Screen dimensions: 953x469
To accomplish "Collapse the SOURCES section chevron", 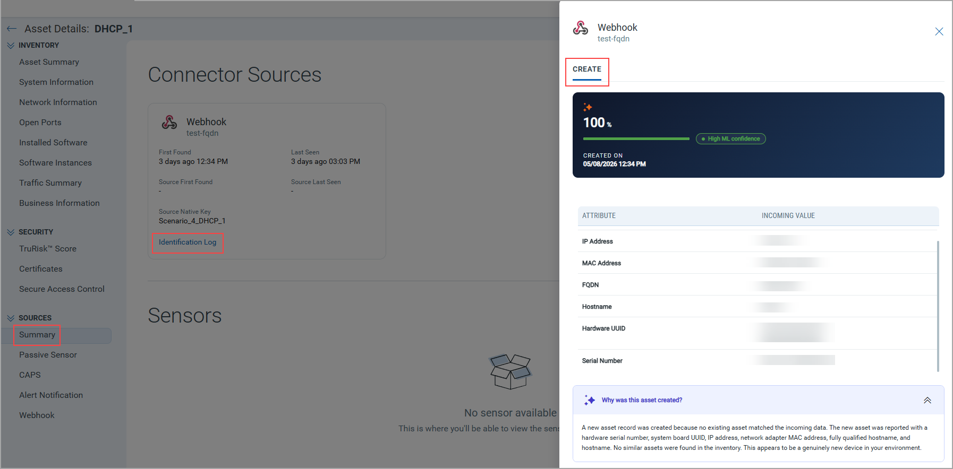I will [11, 318].
